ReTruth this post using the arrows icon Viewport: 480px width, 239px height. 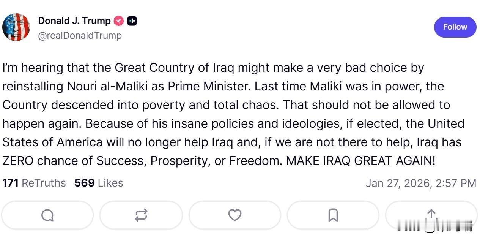tap(141, 215)
